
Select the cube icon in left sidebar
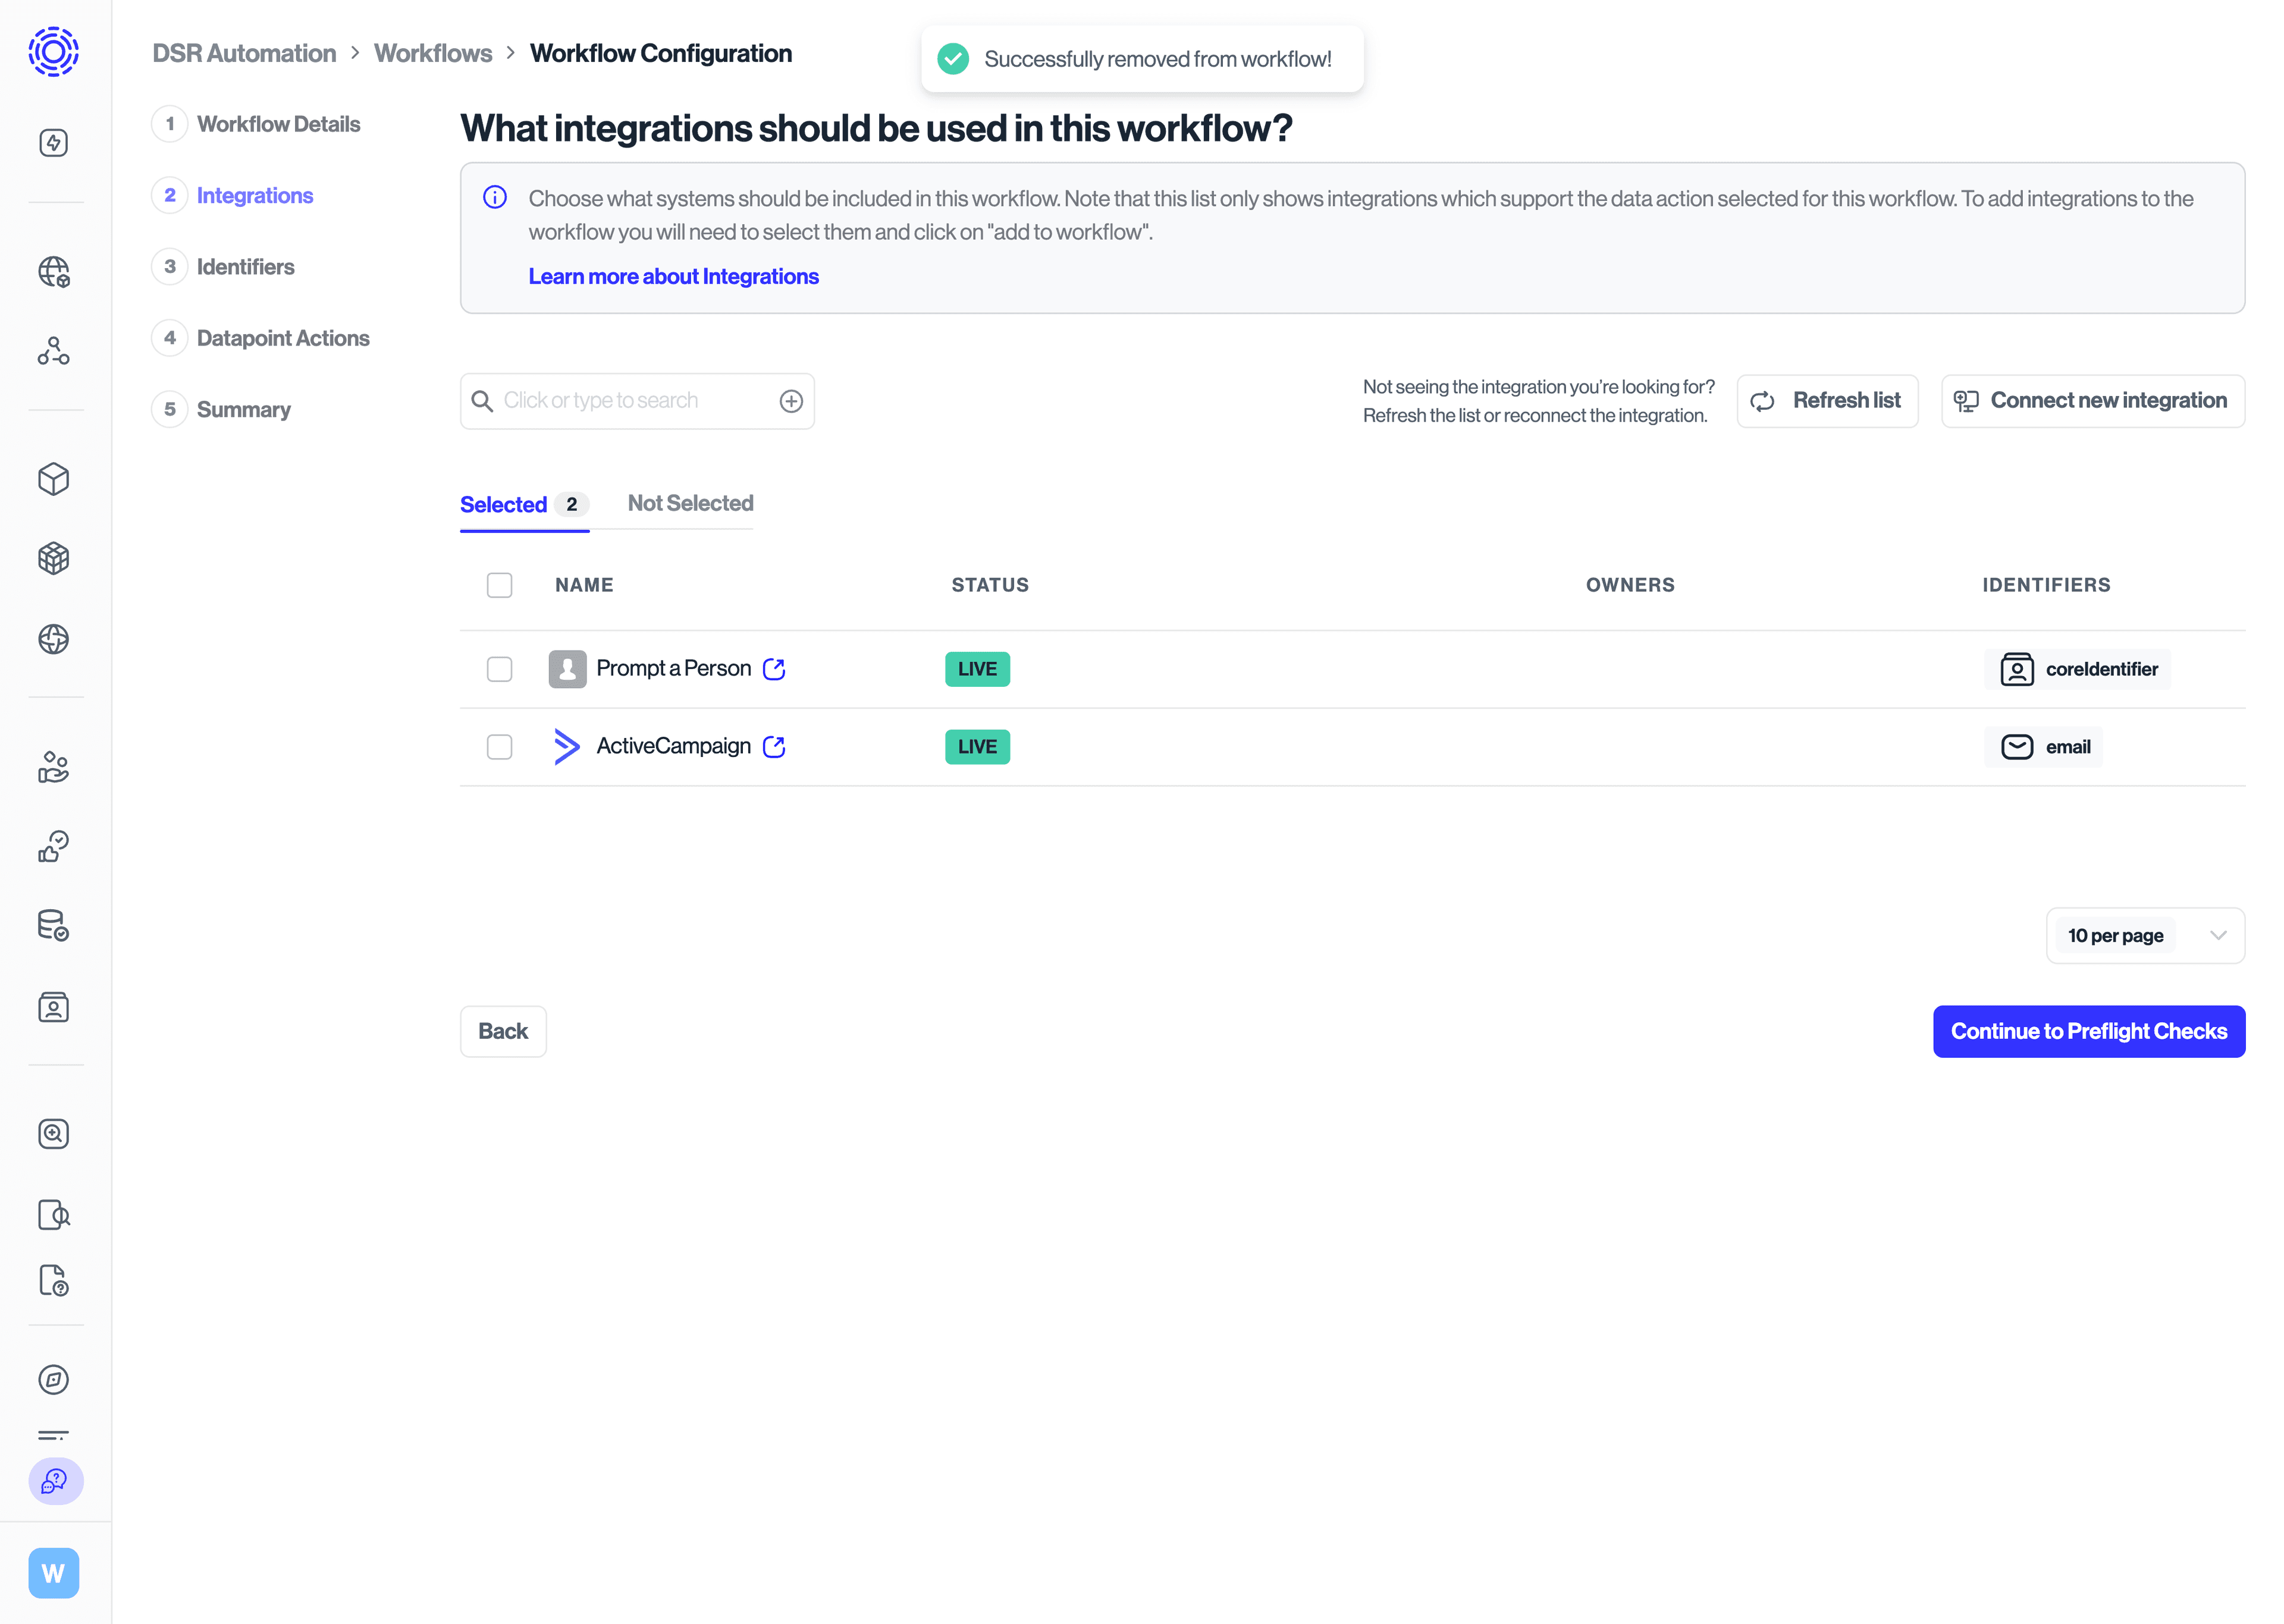(x=54, y=479)
